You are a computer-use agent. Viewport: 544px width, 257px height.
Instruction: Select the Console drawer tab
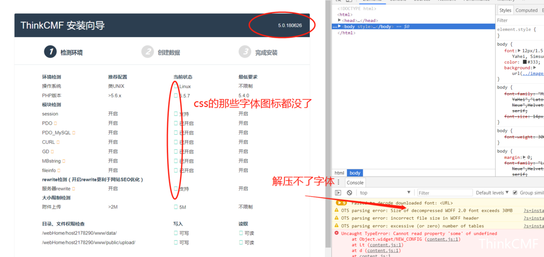355,183
